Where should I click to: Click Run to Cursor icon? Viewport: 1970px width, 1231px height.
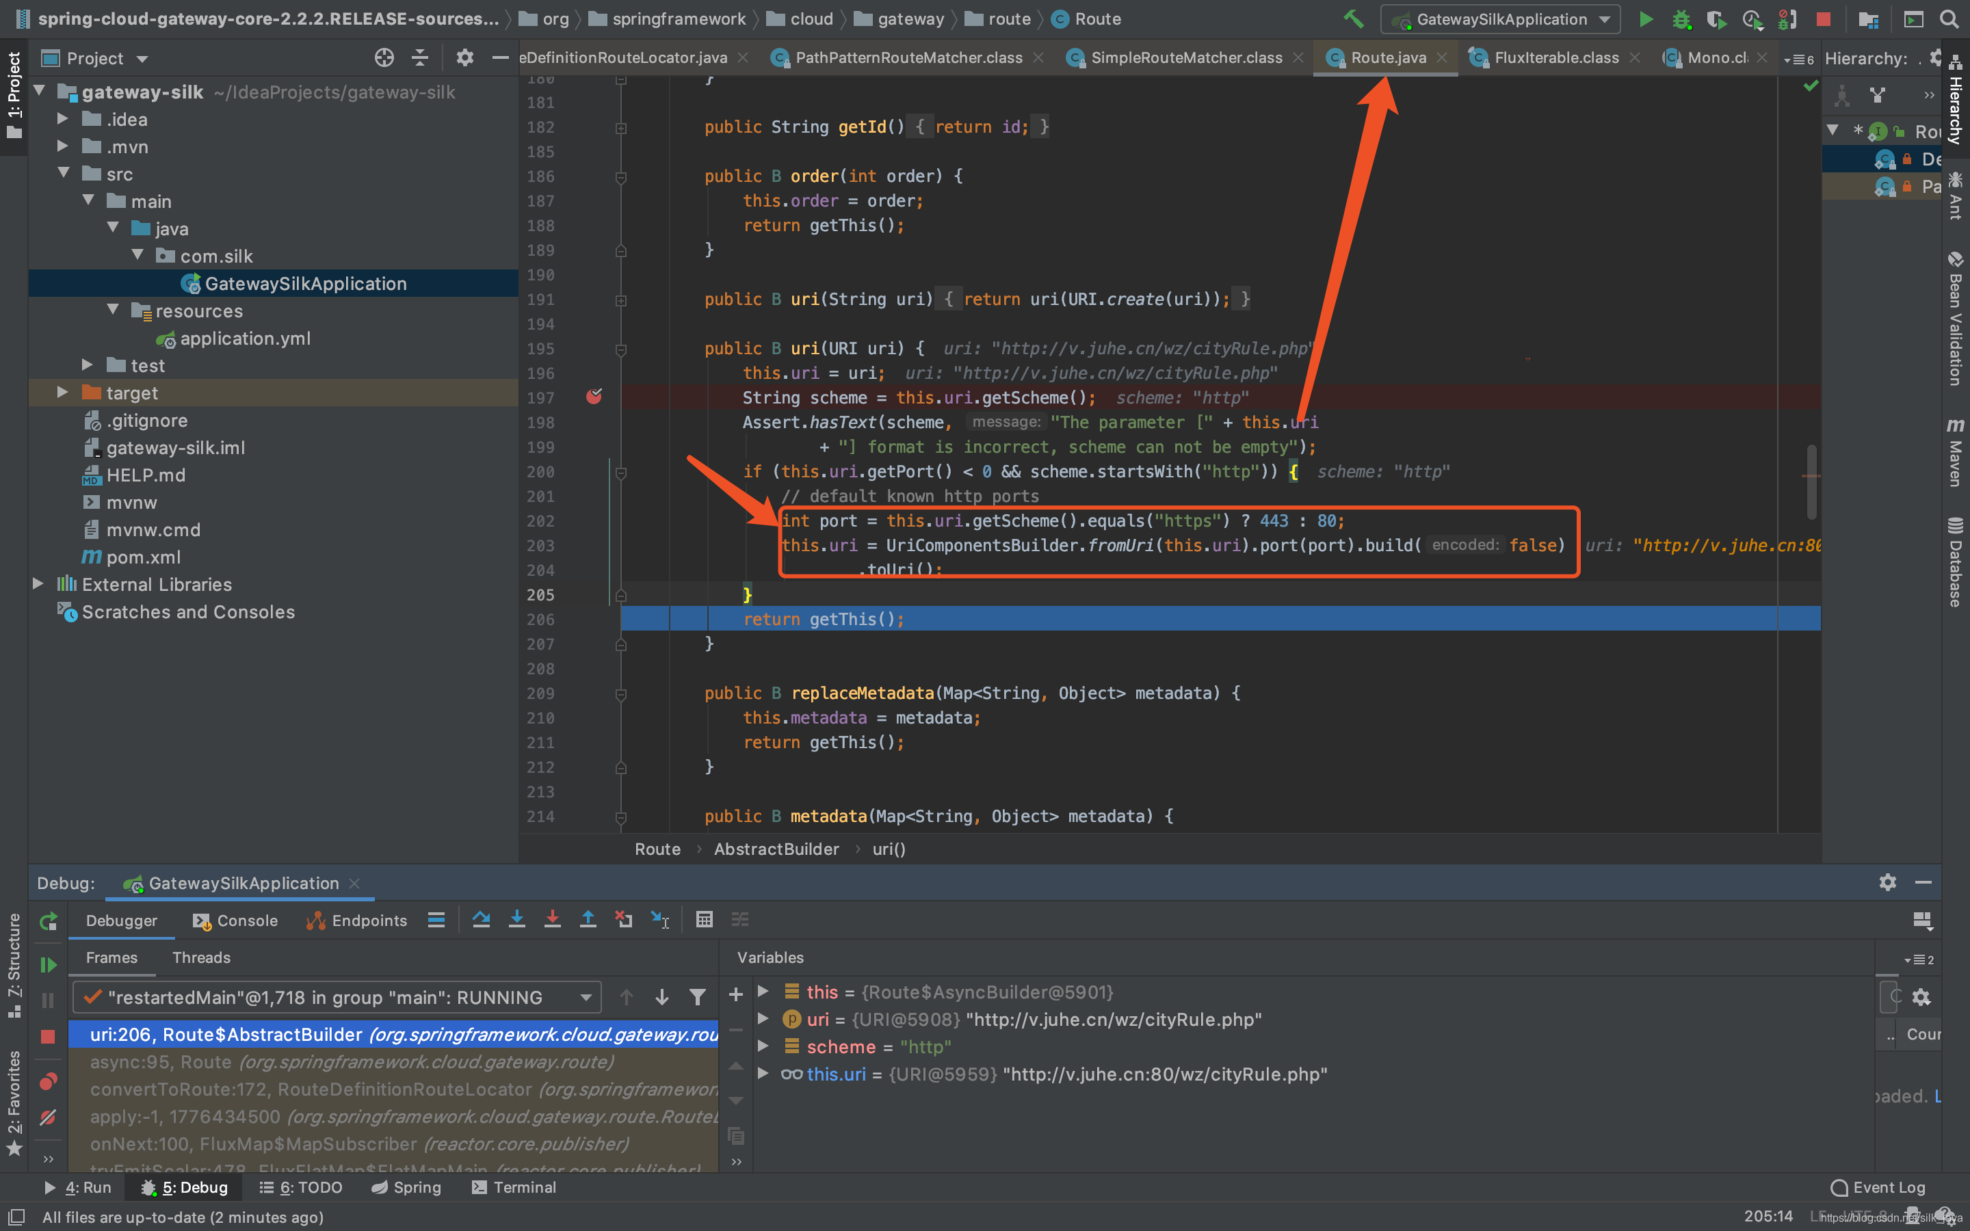point(659,920)
